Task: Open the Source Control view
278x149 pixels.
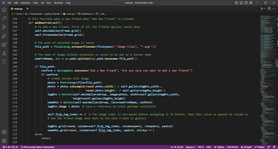Action: [4, 27]
